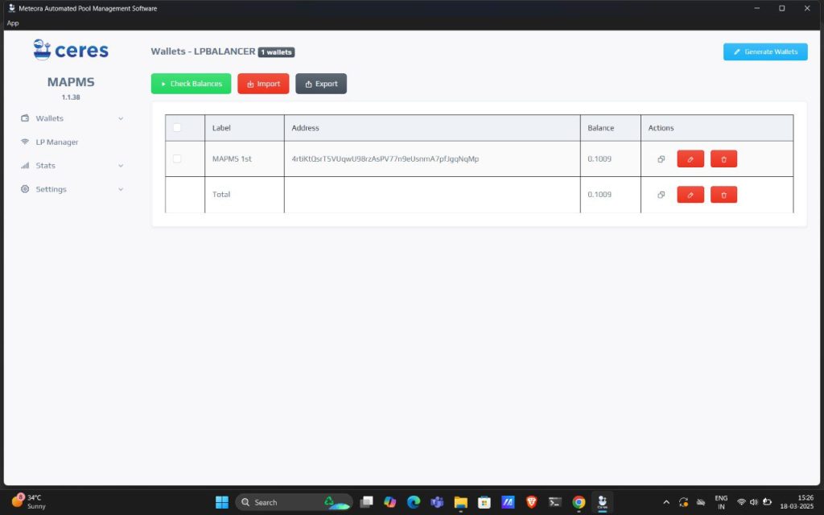
Task: Click the copy icon in the Total row
Action: click(661, 195)
